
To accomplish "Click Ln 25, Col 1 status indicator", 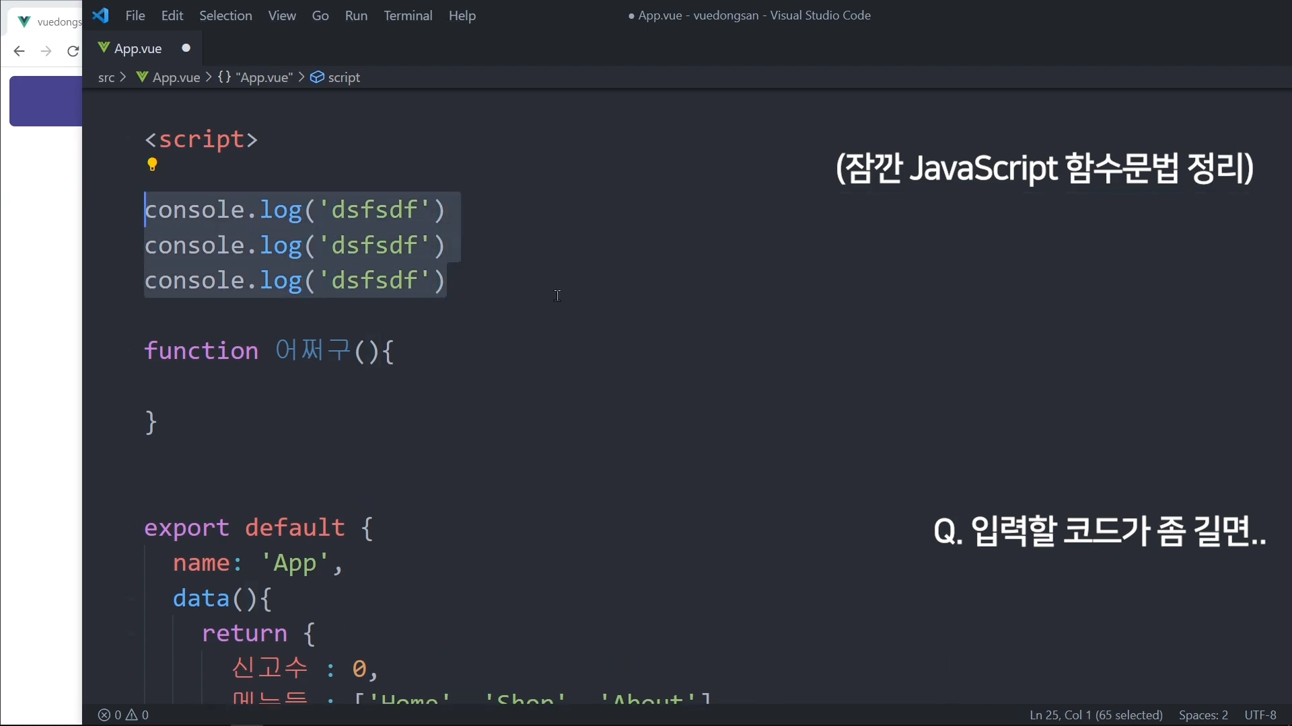I will click(x=1096, y=715).
